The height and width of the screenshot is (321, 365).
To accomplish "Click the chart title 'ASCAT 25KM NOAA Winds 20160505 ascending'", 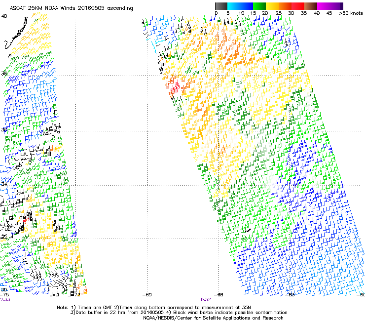I will point(71,8).
